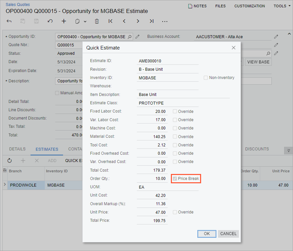This screenshot has width=293, height=251.
Task: Click the Undo icon in toolbar
Action: (x=50, y=21)
